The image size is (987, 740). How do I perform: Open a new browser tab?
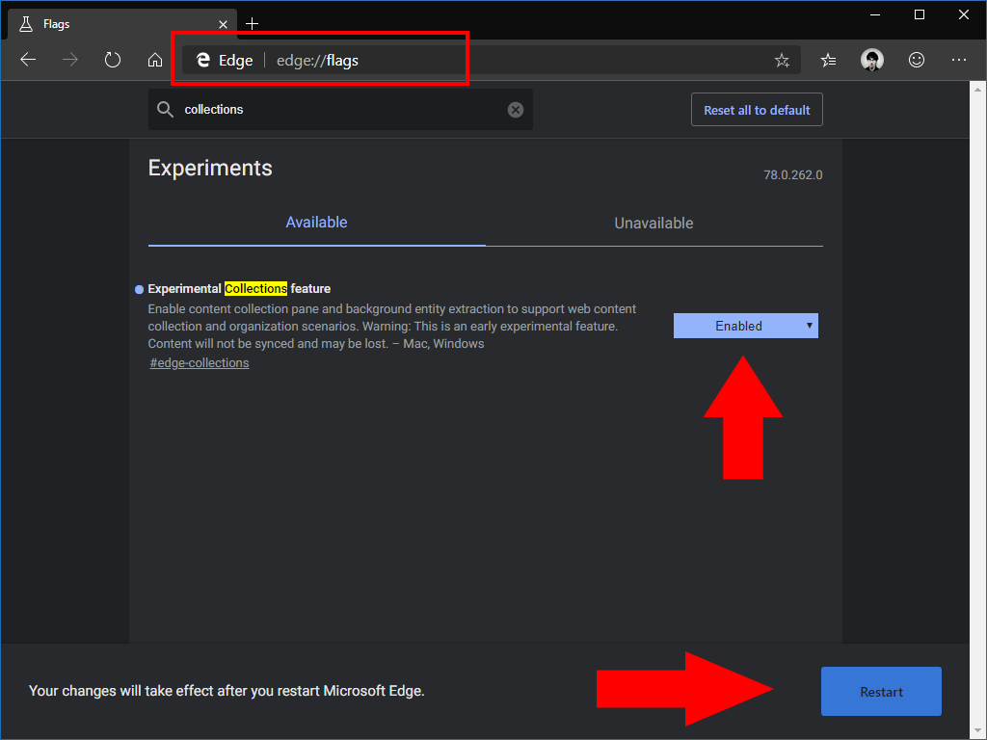pyautogui.click(x=252, y=23)
